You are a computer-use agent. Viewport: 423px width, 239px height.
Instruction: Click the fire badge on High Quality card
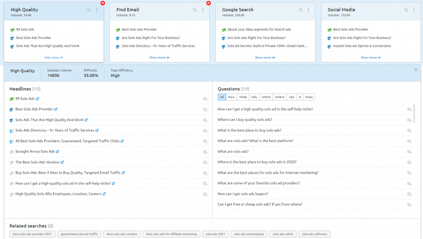[102, 3]
